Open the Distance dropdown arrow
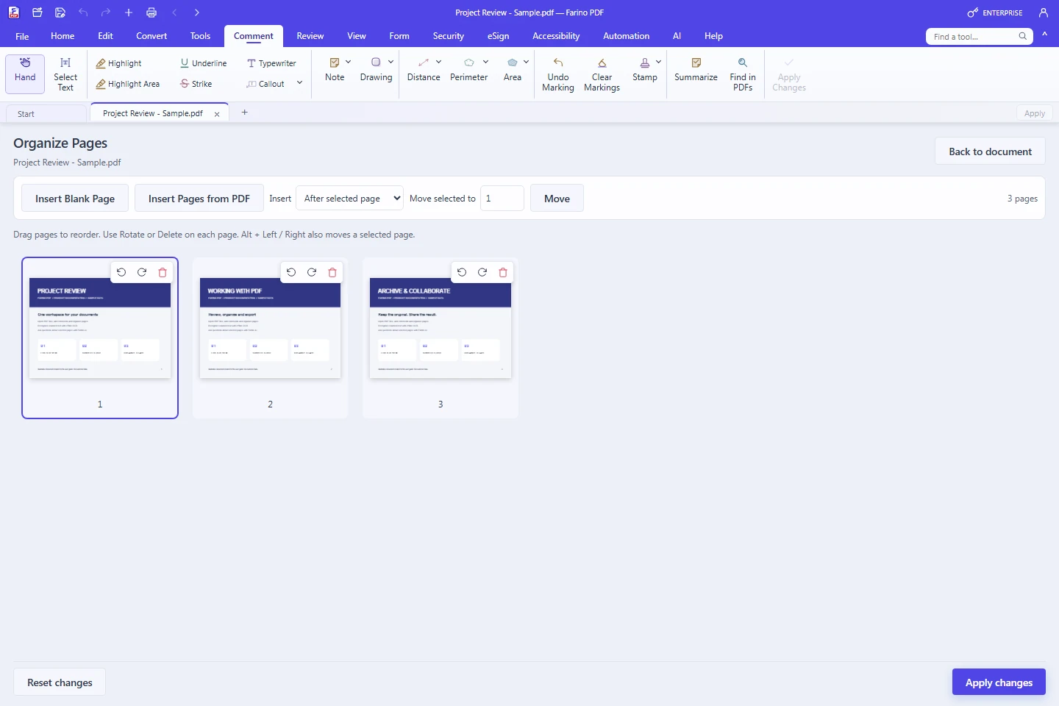This screenshot has height=706, width=1059. click(439, 62)
